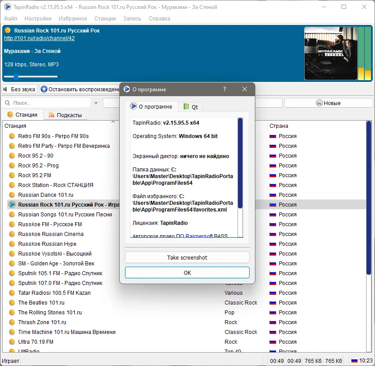Select the Qt tab in the about dialog

pos(190,107)
